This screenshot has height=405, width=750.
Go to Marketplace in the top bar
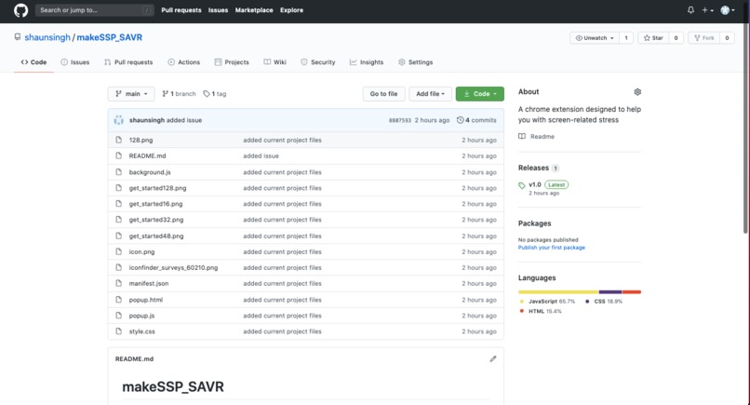pos(254,10)
